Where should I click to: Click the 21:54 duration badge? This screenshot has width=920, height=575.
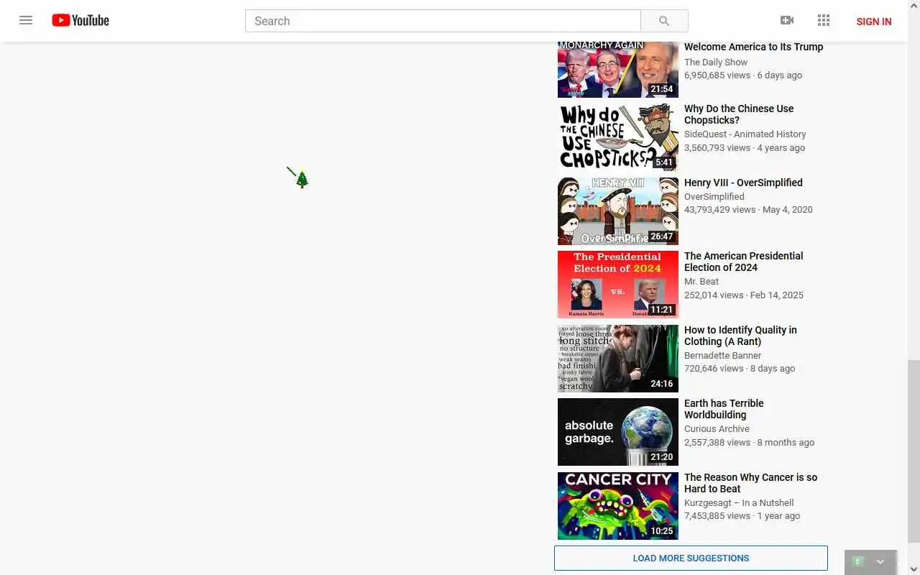661,89
